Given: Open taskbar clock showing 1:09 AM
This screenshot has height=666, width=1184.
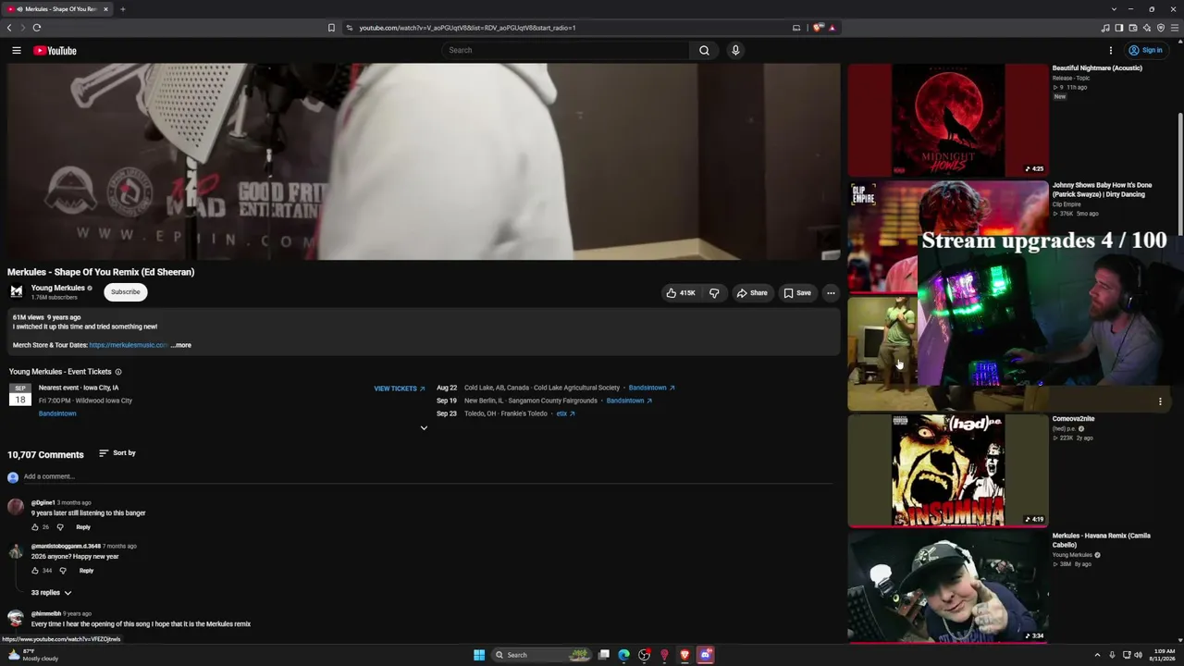Looking at the screenshot, I should [1164, 655].
